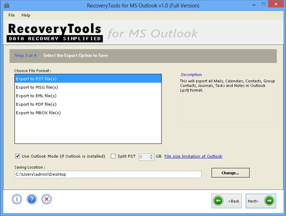Toggle Use Outlook Mode checkbox
The width and height of the screenshot is (286, 216).
click(x=18, y=156)
